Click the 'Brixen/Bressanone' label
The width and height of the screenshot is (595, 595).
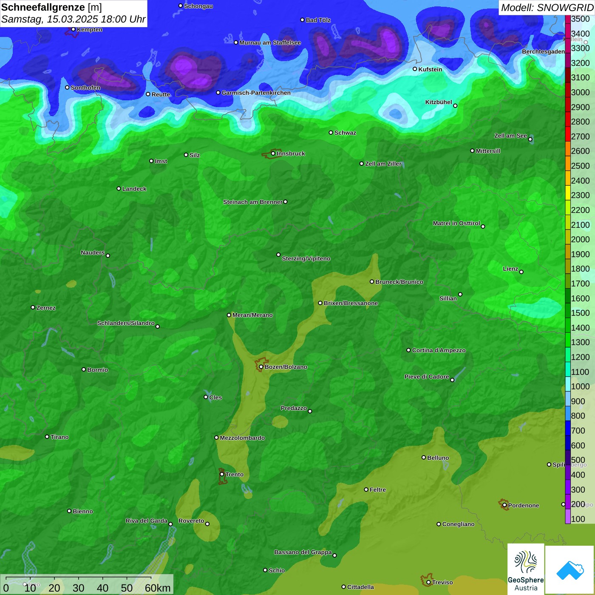(351, 303)
